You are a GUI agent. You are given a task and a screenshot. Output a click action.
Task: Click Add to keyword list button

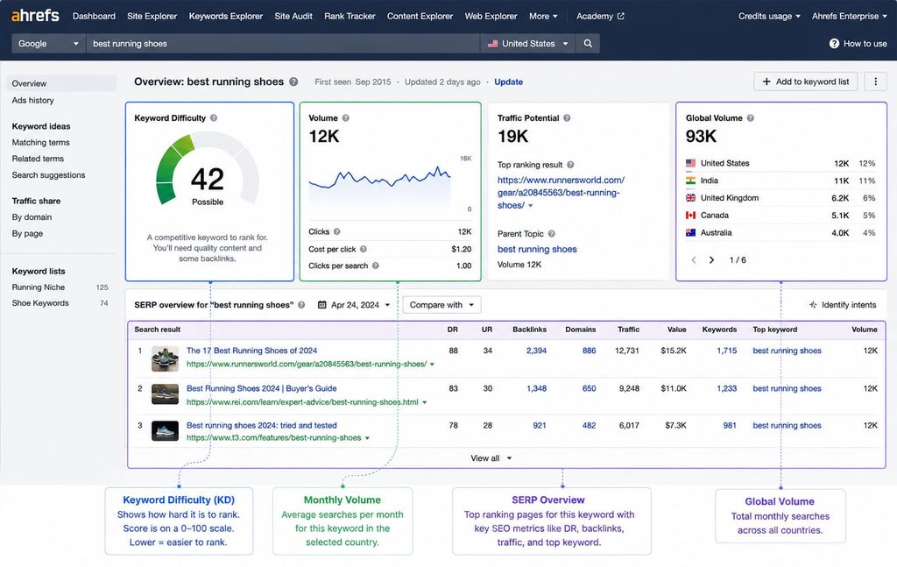[x=806, y=82]
